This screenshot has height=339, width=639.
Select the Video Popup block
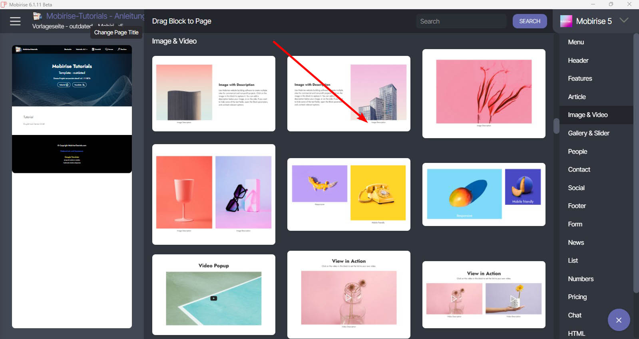(214, 295)
